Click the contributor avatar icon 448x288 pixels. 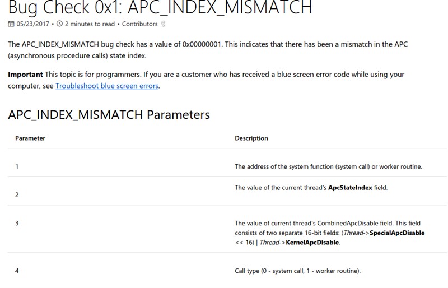point(163,24)
